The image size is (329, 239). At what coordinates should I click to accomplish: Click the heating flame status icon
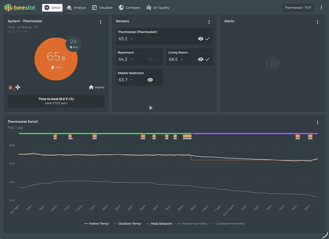pos(11,87)
